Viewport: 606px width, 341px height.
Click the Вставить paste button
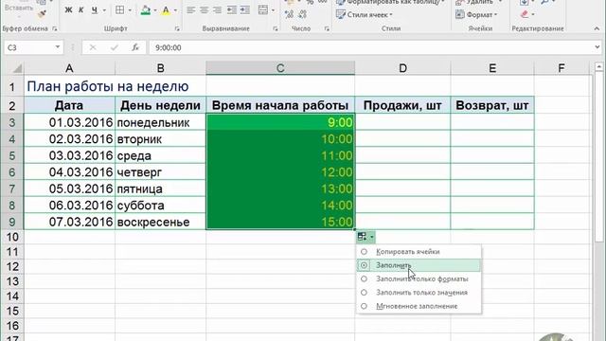pyautogui.click(x=19, y=8)
